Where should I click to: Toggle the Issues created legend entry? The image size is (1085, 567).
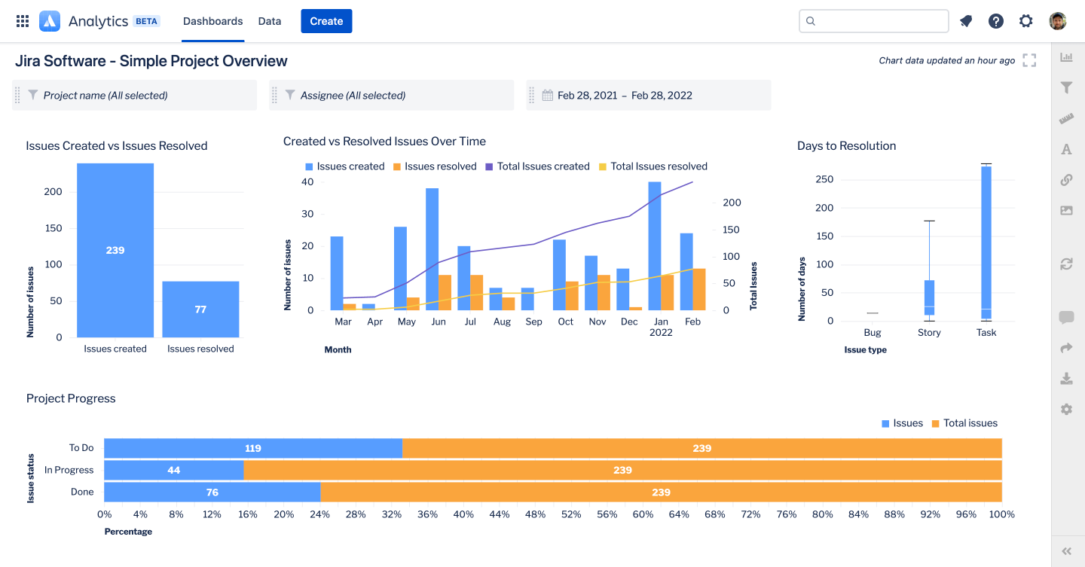click(344, 166)
